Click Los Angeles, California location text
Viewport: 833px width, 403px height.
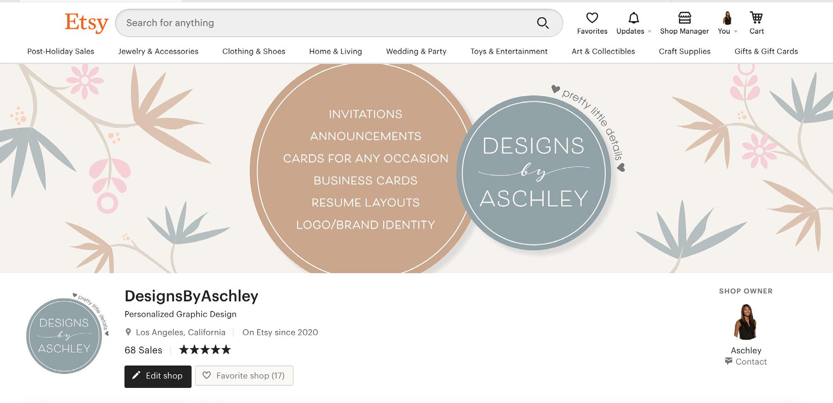click(181, 332)
